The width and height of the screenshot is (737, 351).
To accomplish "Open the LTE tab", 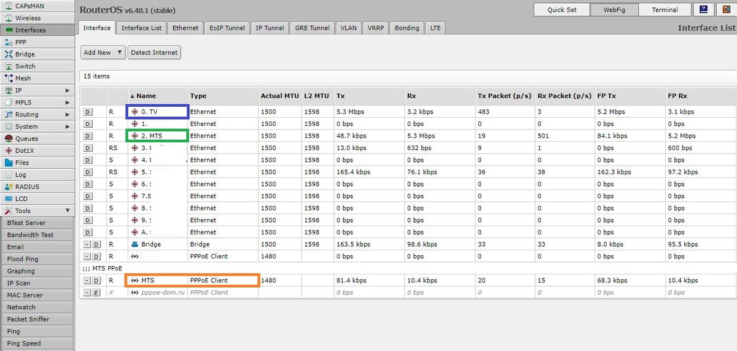I will (435, 28).
